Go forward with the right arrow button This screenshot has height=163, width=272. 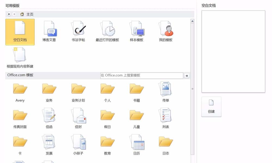click(14, 14)
